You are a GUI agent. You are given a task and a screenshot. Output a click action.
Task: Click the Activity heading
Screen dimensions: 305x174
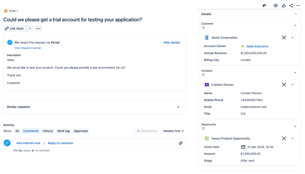point(8,125)
